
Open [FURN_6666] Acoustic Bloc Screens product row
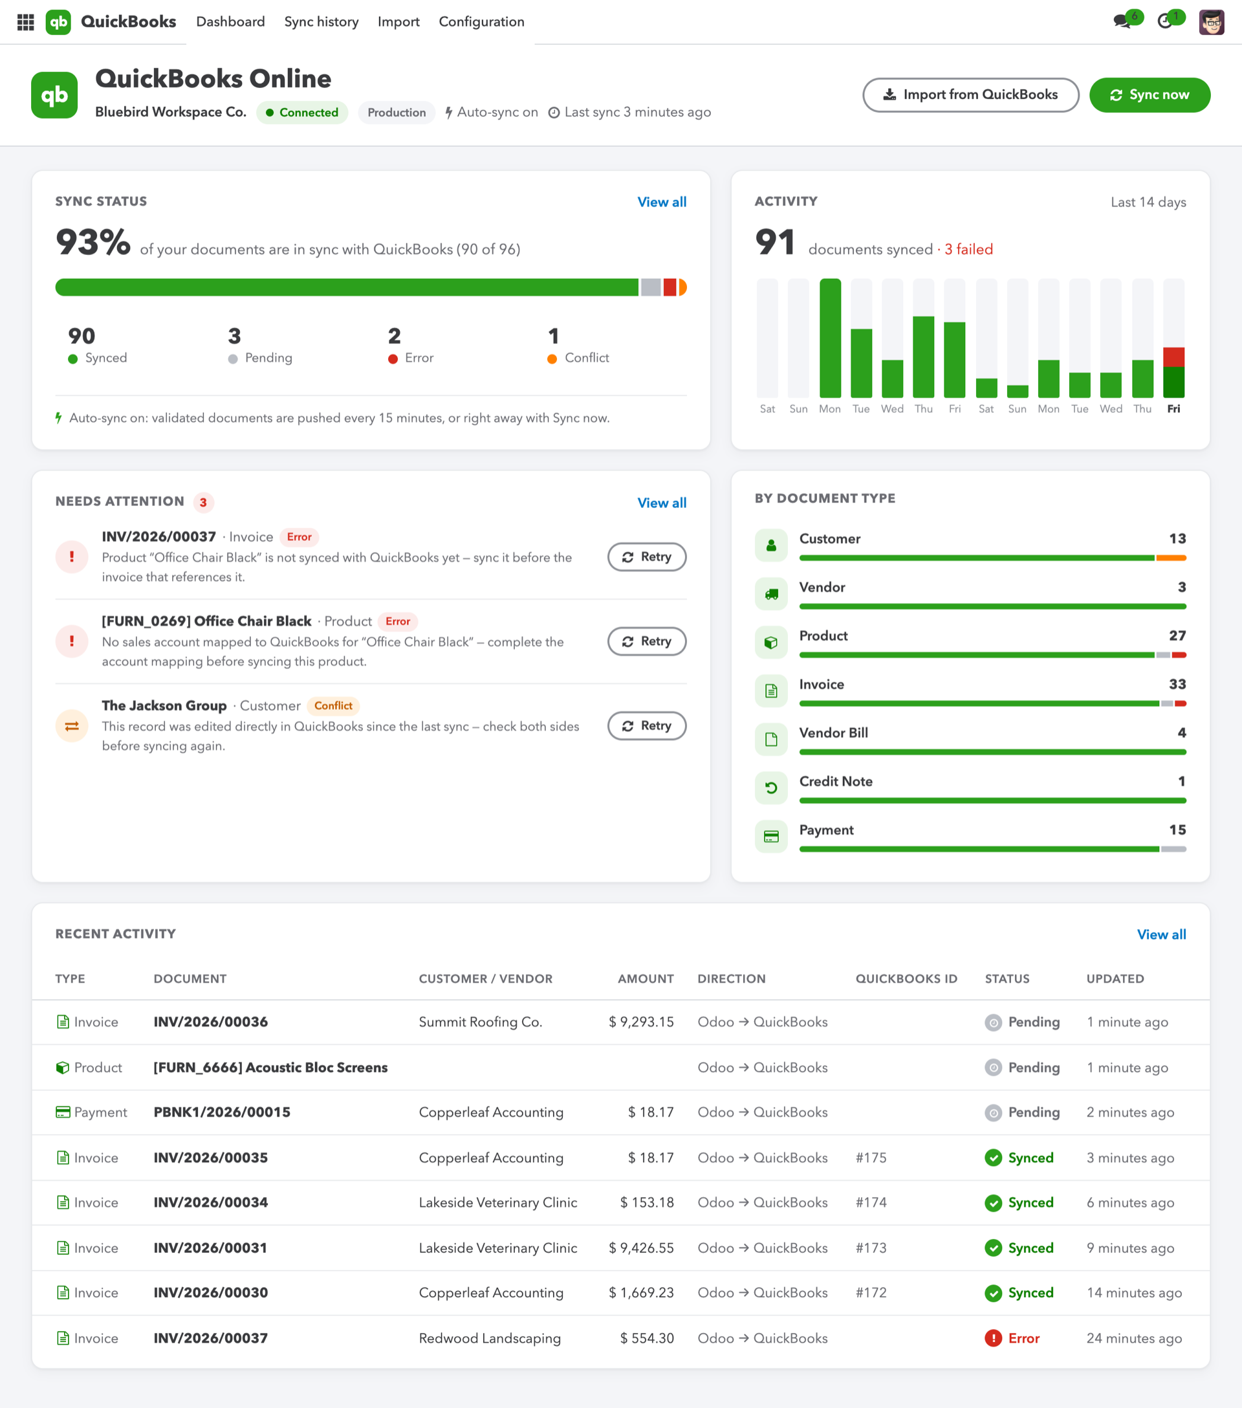coord(620,1068)
